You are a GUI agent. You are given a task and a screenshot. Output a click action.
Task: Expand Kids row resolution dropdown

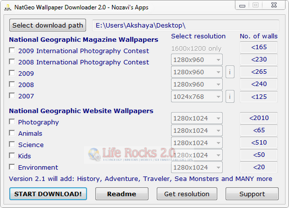click(x=197, y=155)
